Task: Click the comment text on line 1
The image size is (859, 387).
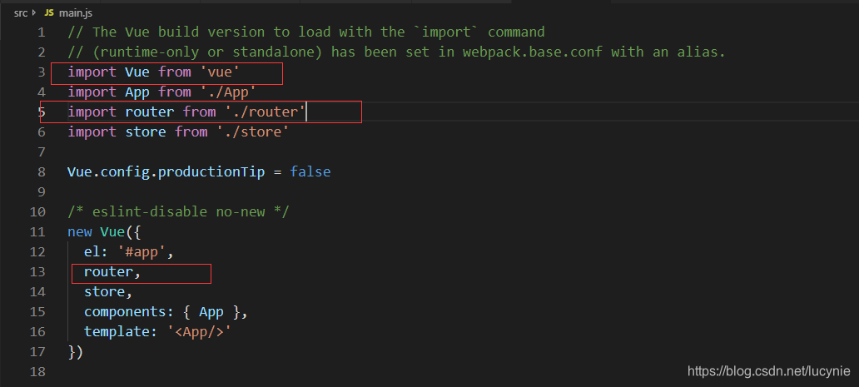Action: 306,32
